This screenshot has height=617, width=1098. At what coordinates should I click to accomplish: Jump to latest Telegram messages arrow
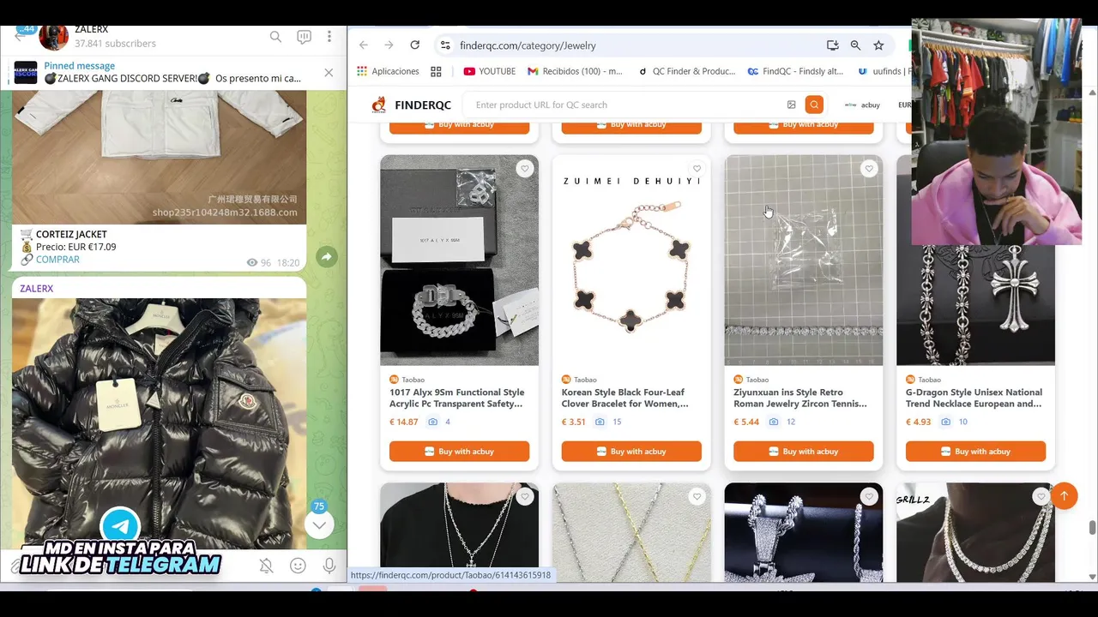[x=319, y=524]
